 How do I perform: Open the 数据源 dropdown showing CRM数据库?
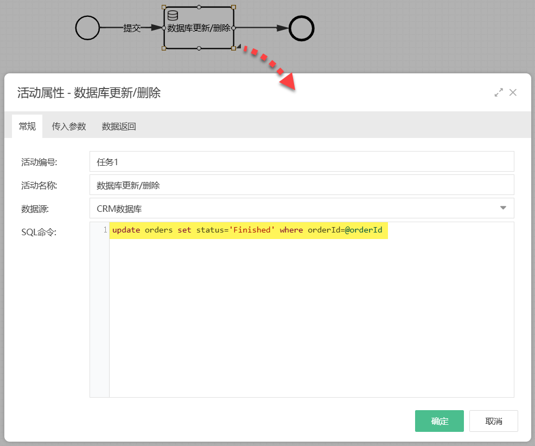click(x=302, y=208)
